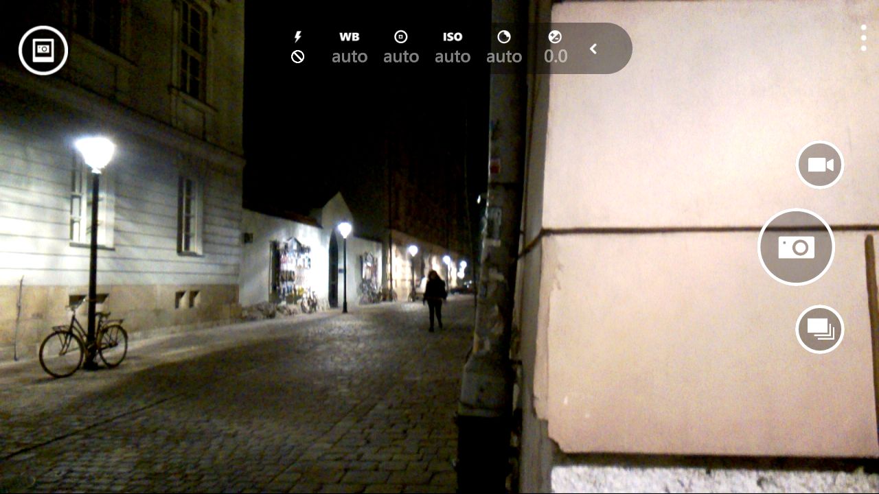879x494 pixels.
Task: Collapse the settings bar with the chevron
Action: (593, 49)
